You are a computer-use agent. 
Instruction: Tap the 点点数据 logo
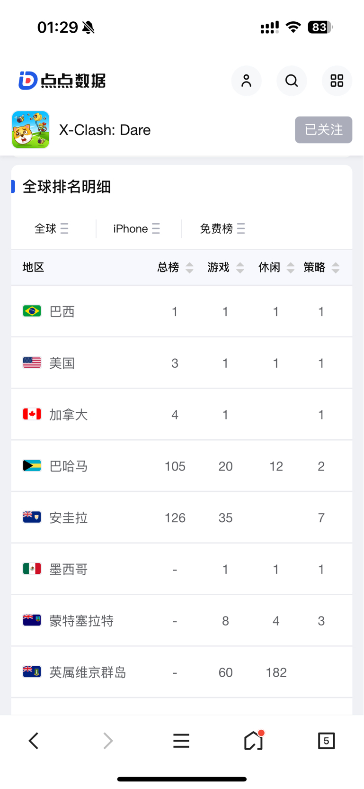tap(62, 81)
